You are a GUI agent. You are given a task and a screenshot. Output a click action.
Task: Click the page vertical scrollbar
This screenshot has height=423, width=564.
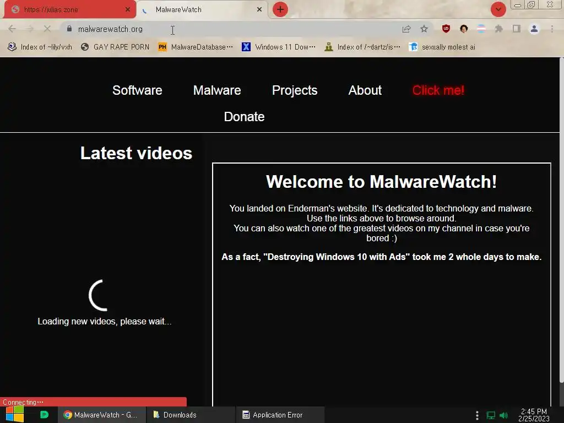point(561,219)
